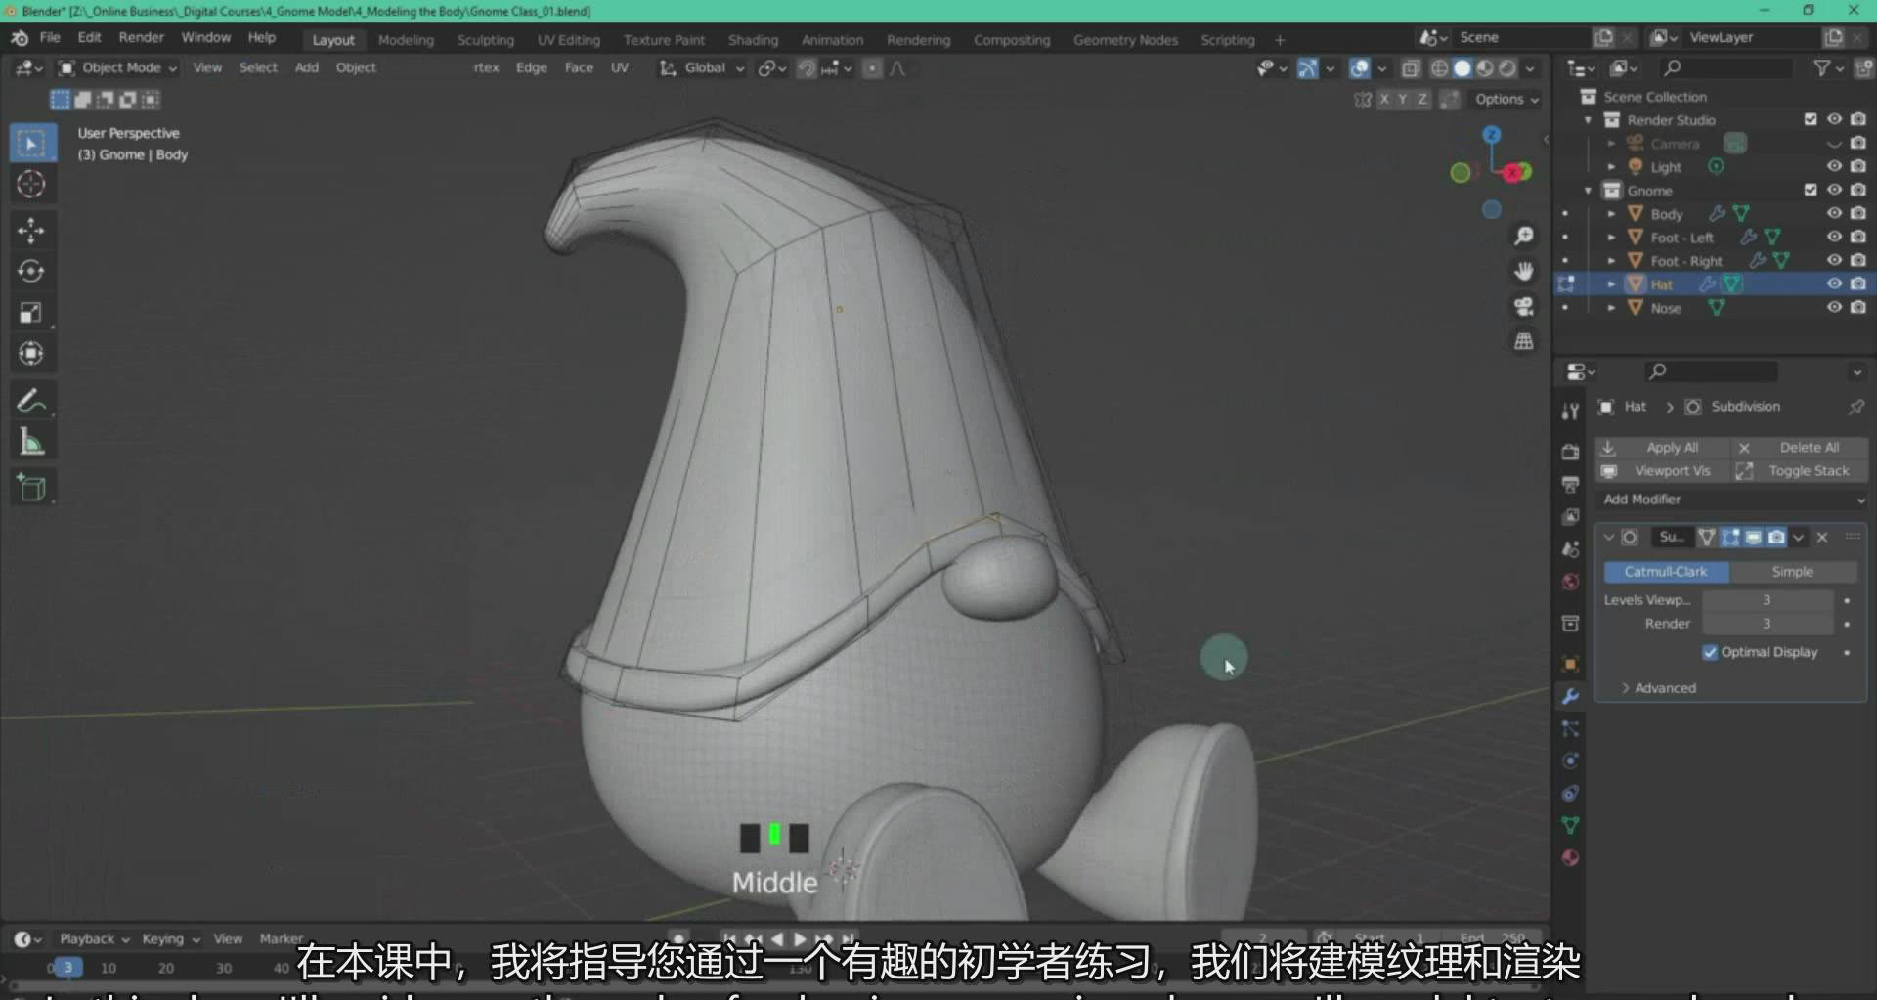Click the Levels Viewport value field
Screen dimensions: 1877x1000
1768,600
